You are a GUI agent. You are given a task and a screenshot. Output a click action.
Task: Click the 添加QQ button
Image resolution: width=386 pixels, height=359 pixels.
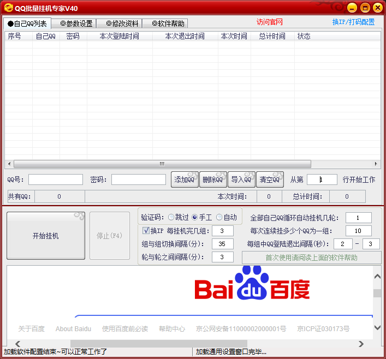click(185, 179)
